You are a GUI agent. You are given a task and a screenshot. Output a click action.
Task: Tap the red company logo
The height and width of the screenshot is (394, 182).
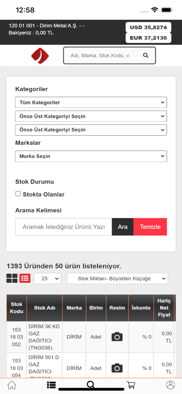click(40, 56)
